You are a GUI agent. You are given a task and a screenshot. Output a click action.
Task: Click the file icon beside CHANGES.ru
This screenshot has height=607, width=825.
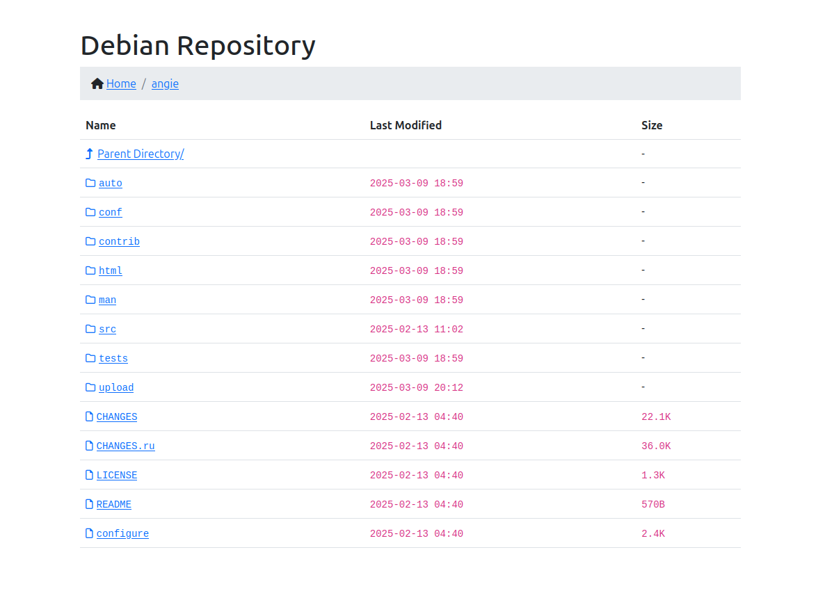click(x=89, y=446)
